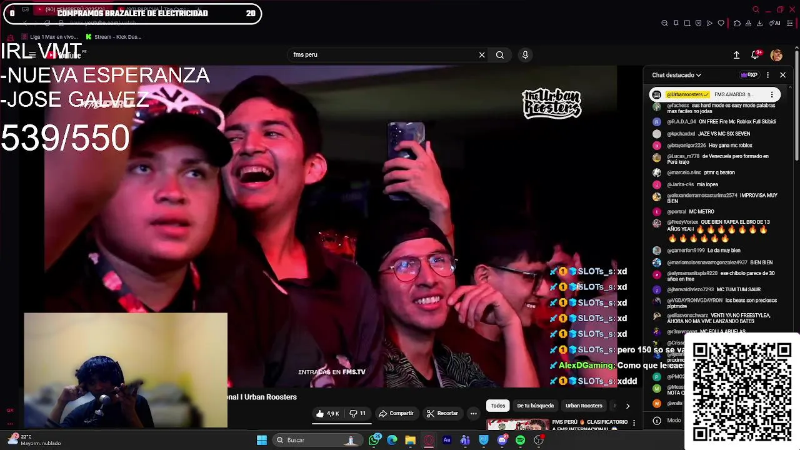Screen dimensions: 800x450
Task: Click the 'Modo' chat settings at chat bottom
Action: 667,421
